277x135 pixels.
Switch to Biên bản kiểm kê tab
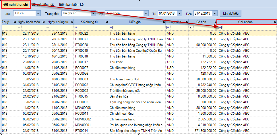tap(71, 5)
